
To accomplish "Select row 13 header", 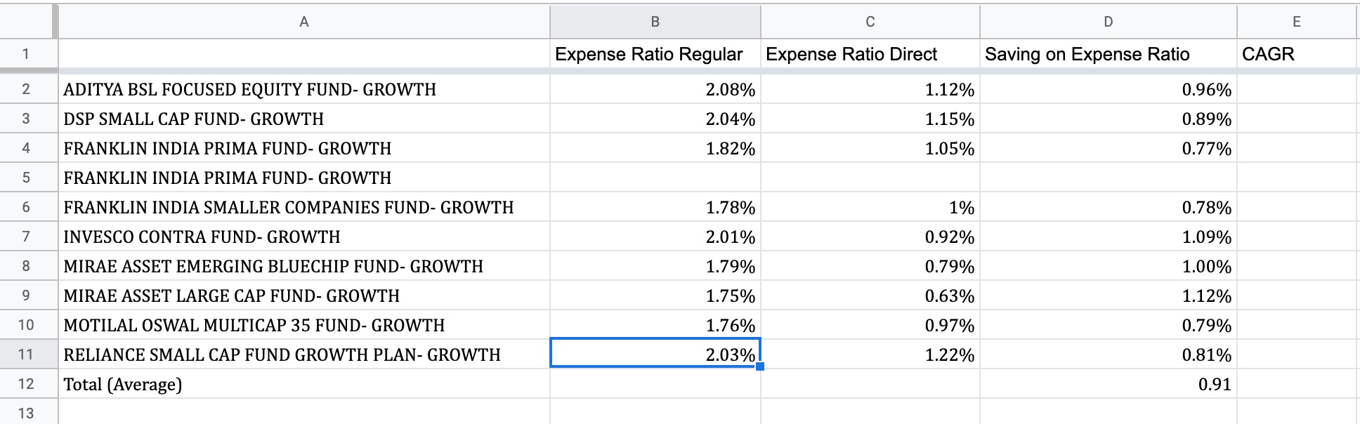I will point(26,413).
